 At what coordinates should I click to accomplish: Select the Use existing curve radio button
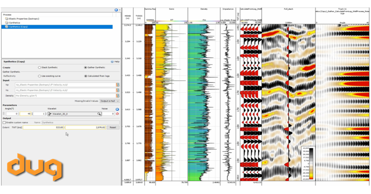[40, 76]
